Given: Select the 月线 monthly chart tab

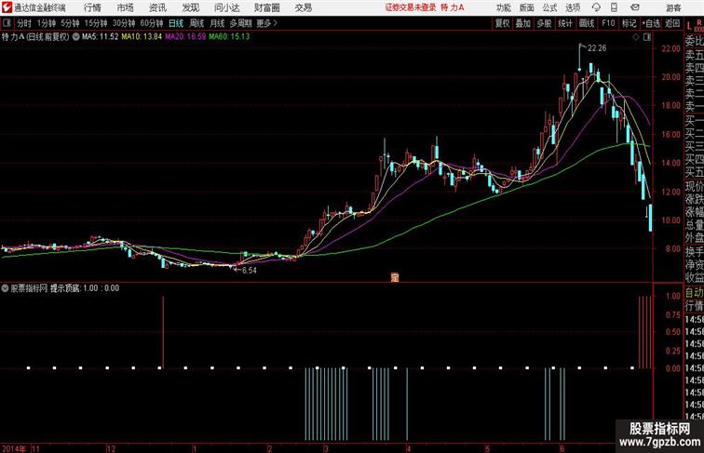Looking at the screenshot, I should 217,23.
